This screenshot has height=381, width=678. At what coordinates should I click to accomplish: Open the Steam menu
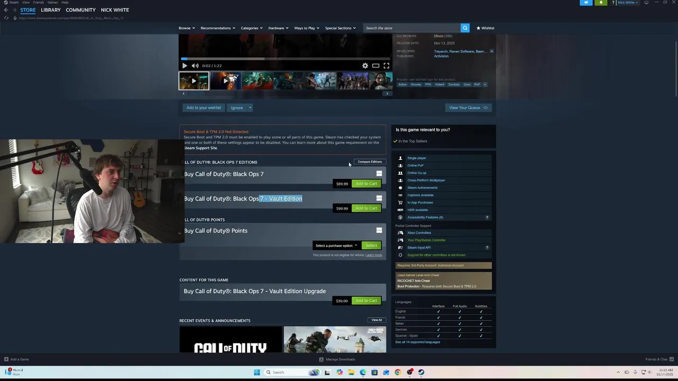point(12,2)
